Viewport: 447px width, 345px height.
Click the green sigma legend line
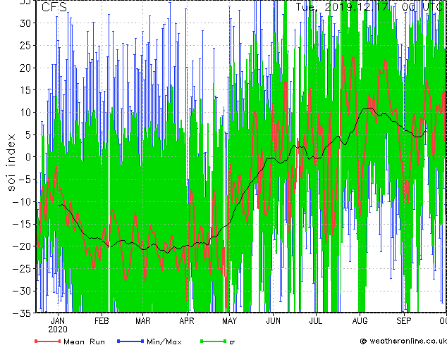click(214, 341)
